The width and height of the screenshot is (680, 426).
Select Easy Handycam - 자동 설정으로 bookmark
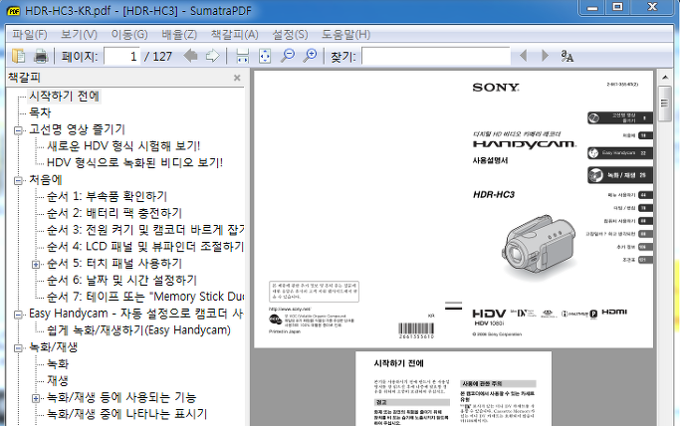click(x=135, y=314)
